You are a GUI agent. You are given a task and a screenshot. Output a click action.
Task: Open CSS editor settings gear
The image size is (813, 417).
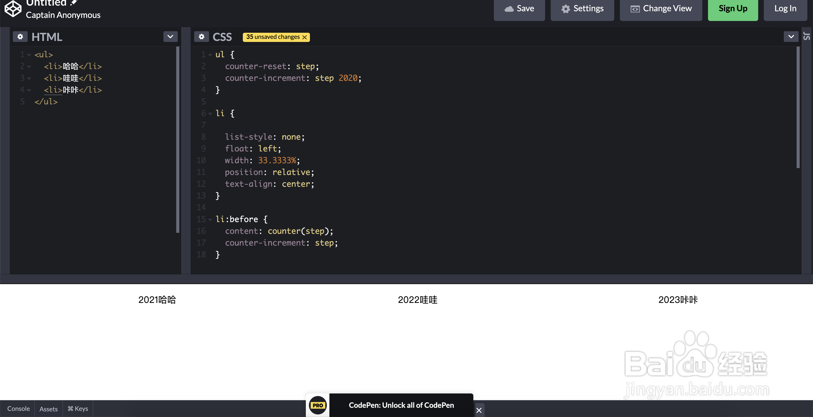[x=201, y=37]
